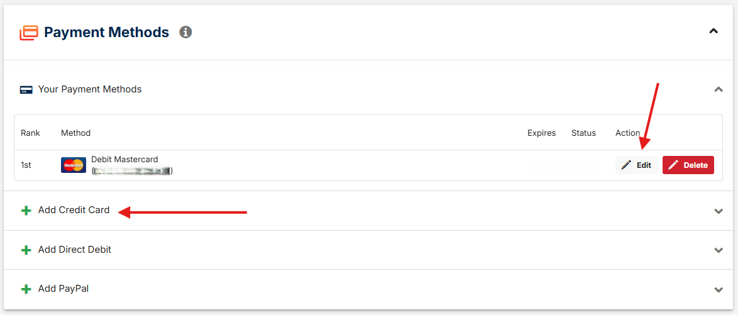
Task: Open the Add PayPal section
Action: tap(369, 289)
